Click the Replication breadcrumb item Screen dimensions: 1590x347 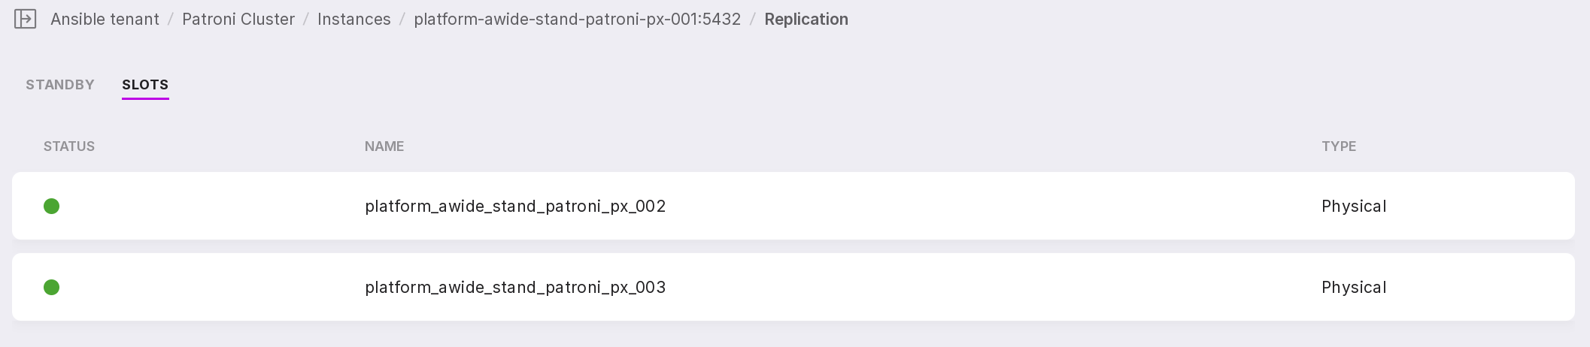tap(806, 20)
